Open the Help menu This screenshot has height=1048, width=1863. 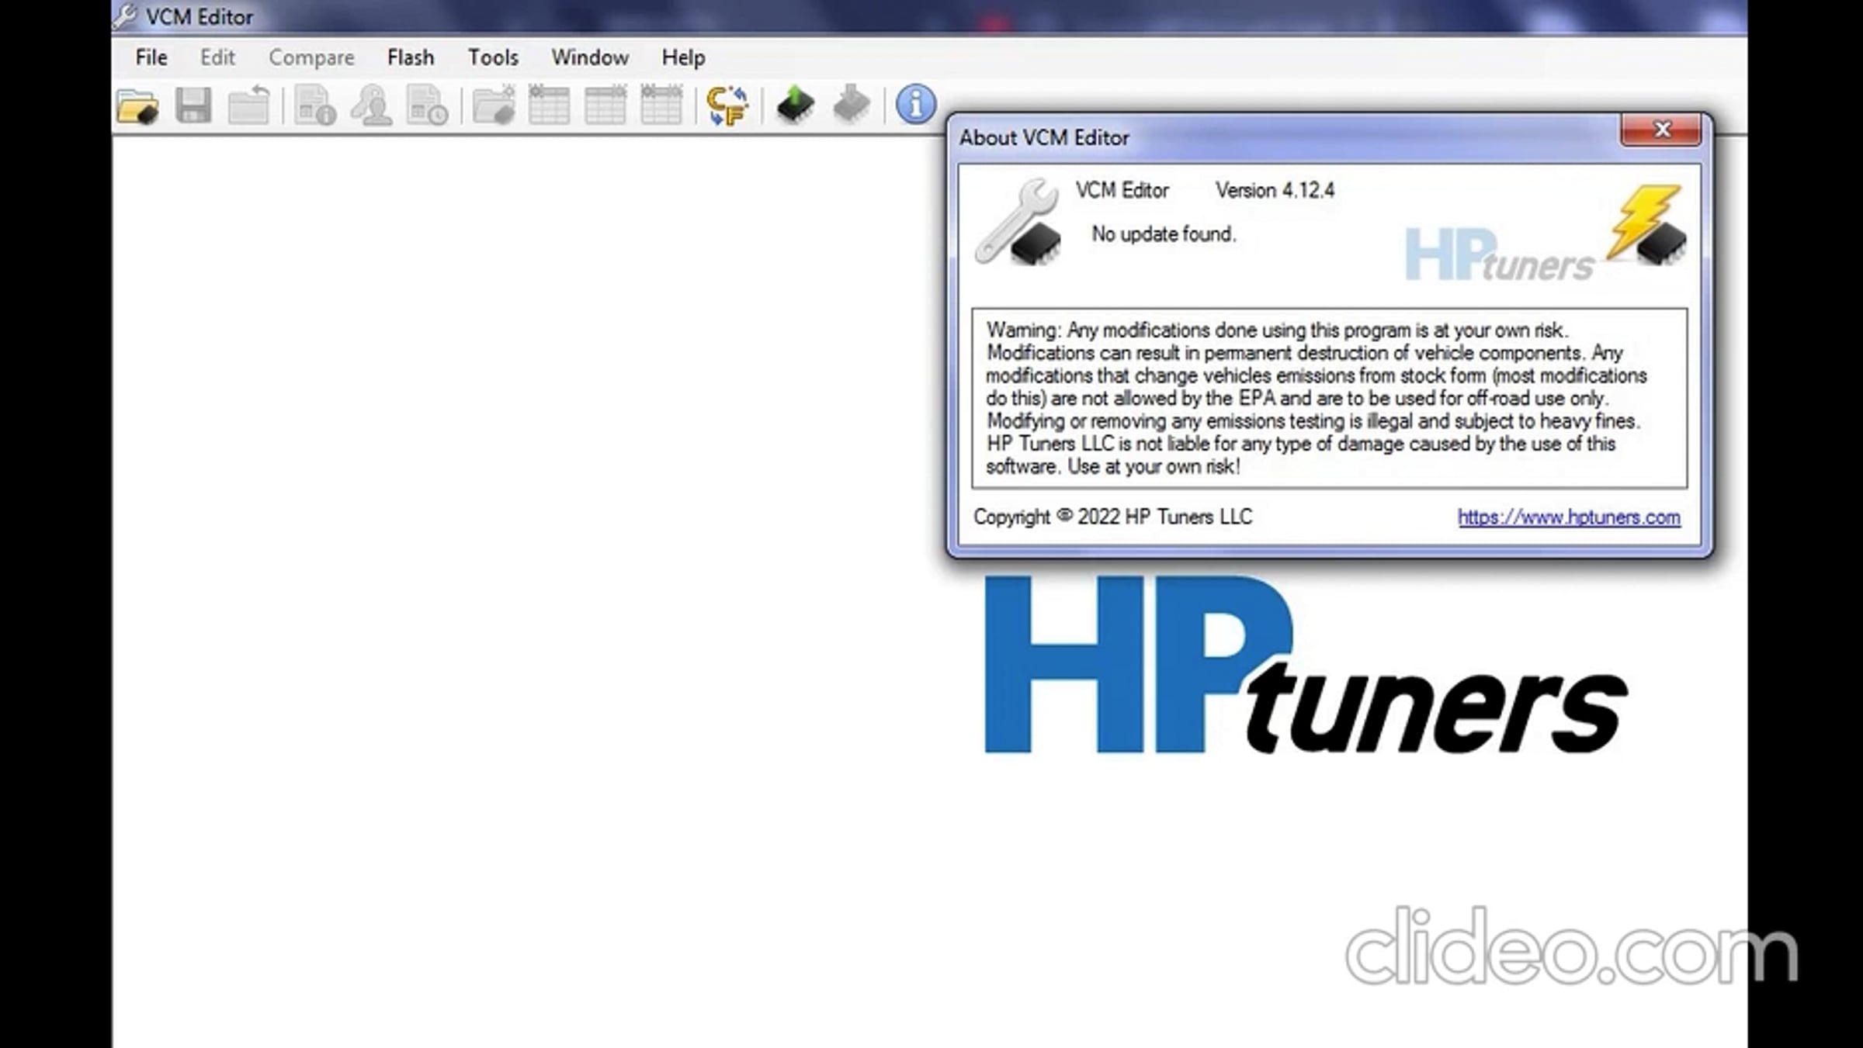(682, 57)
